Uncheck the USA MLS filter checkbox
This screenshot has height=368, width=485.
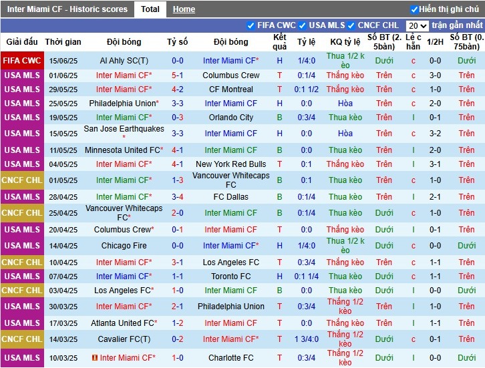303,25
